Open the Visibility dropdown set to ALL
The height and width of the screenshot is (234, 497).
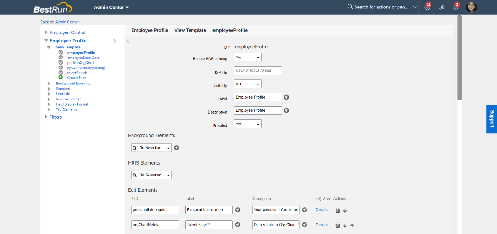(248, 84)
